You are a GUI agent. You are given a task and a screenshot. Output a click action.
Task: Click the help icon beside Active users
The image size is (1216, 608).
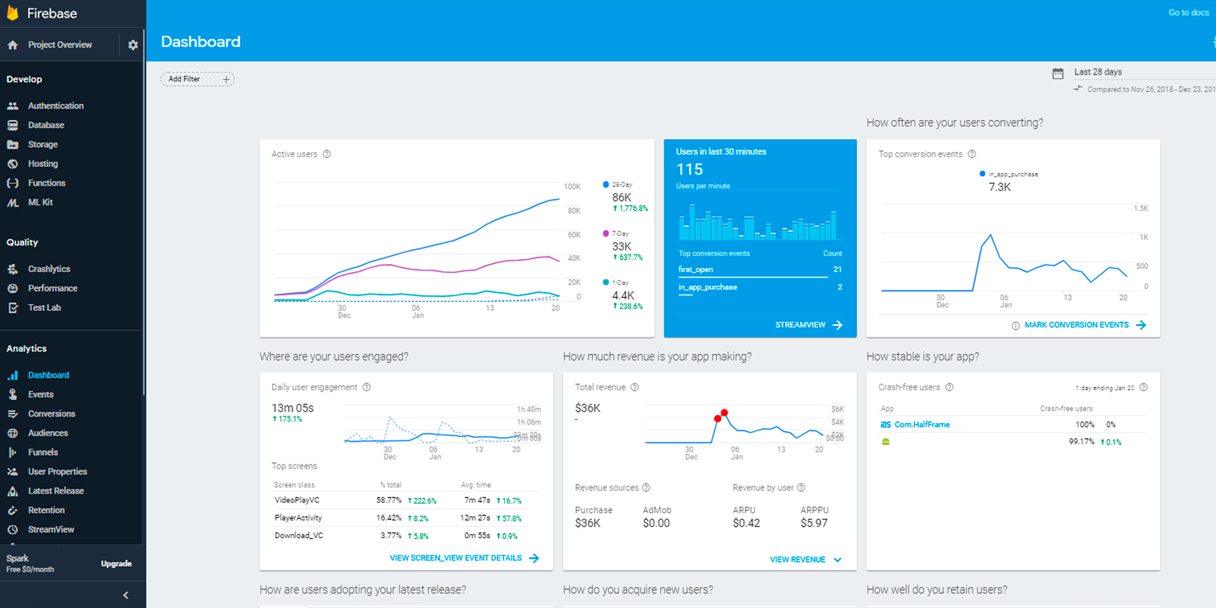pos(327,154)
